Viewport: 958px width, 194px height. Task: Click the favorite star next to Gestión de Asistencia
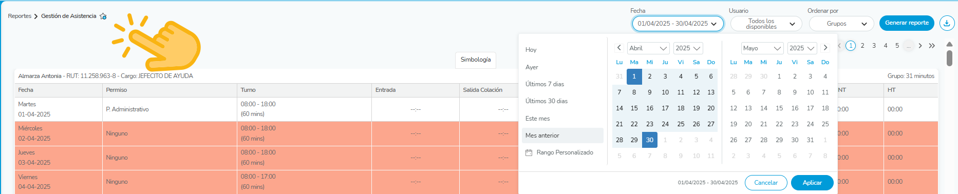103,16
